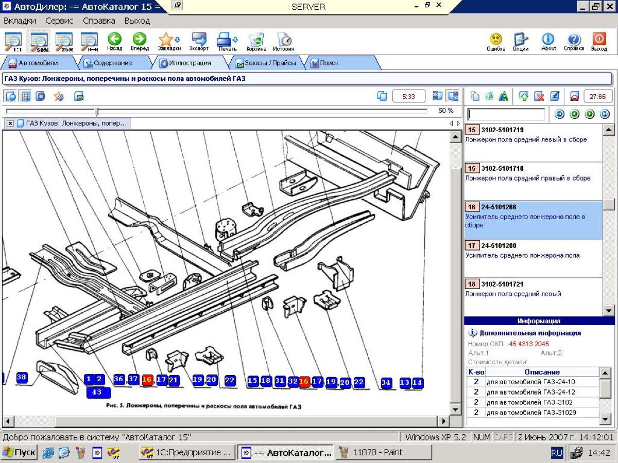Click the illustration zoom slider handle
This screenshot has width=618, height=463.
tap(97, 111)
